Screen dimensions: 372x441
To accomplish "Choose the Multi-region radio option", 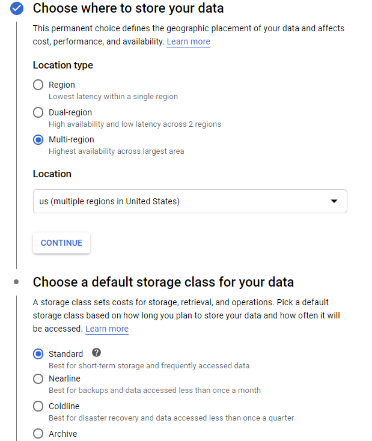I will tap(38, 139).
